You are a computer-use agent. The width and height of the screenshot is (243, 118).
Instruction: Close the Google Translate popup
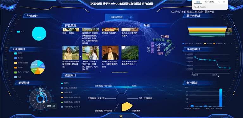pyautogui.click(x=224, y=2)
